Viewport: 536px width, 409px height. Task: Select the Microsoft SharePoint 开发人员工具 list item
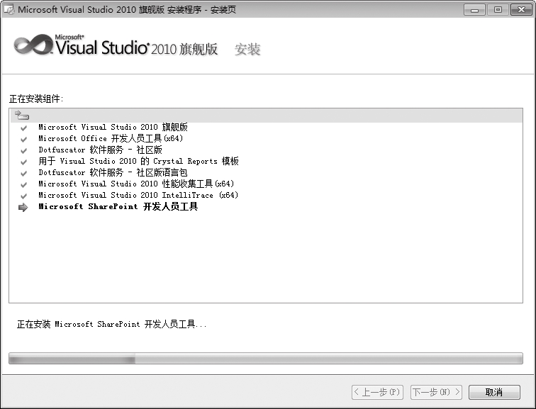pyautogui.click(x=118, y=207)
